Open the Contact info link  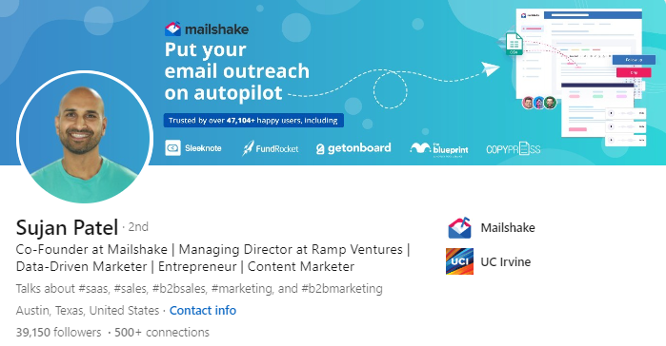203,311
